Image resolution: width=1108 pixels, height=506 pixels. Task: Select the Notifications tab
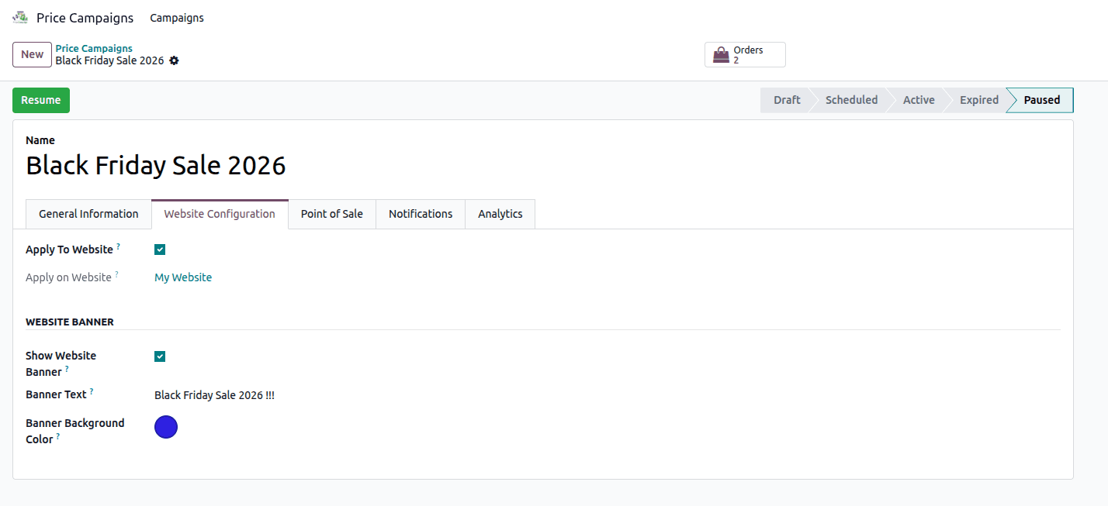pyautogui.click(x=420, y=214)
